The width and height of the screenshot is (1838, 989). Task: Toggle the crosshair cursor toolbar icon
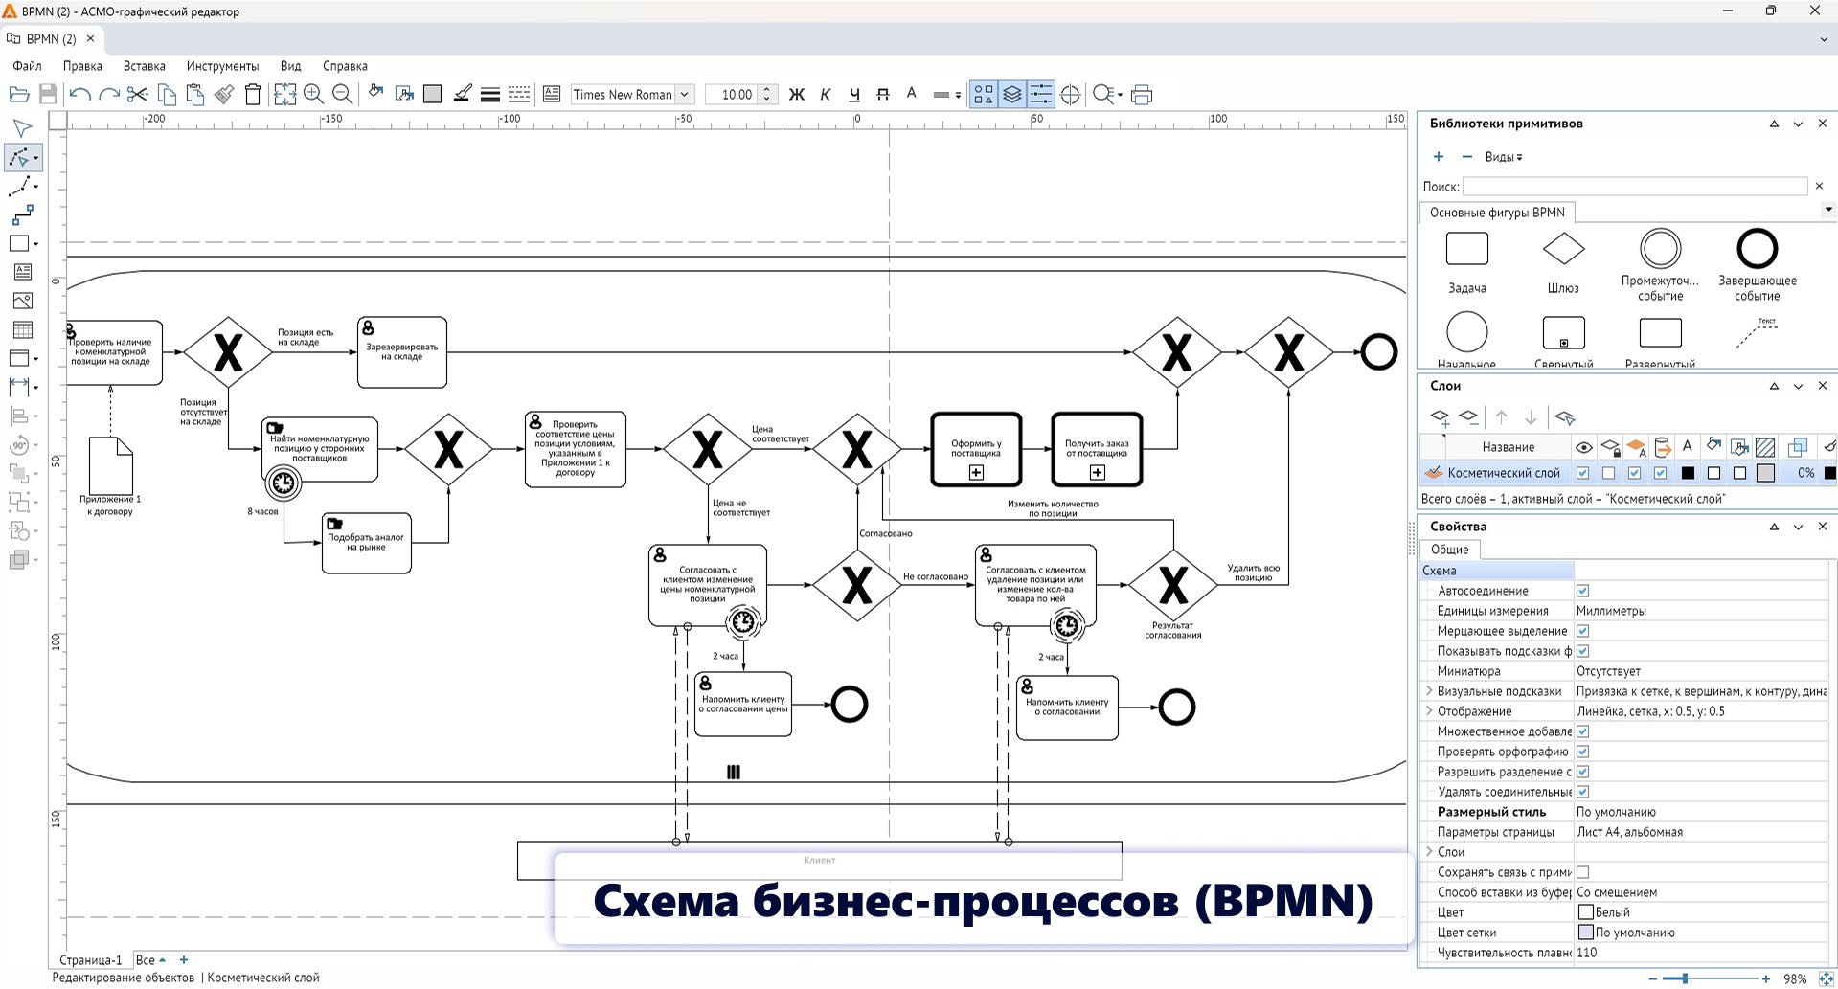pos(1071,94)
